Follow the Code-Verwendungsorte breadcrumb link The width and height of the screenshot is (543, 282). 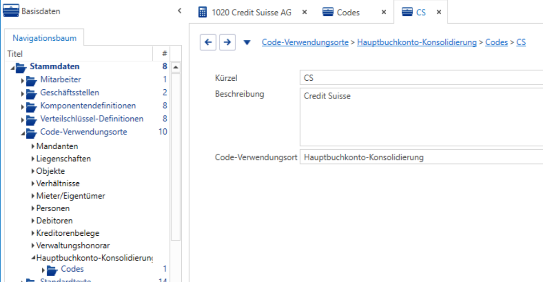(x=305, y=42)
